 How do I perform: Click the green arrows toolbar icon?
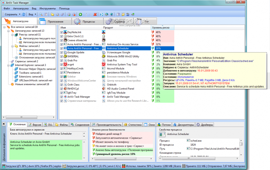click(x=133, y=14)
